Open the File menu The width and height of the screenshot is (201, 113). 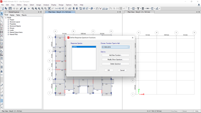pyautogui.click(x=2, y=5)
